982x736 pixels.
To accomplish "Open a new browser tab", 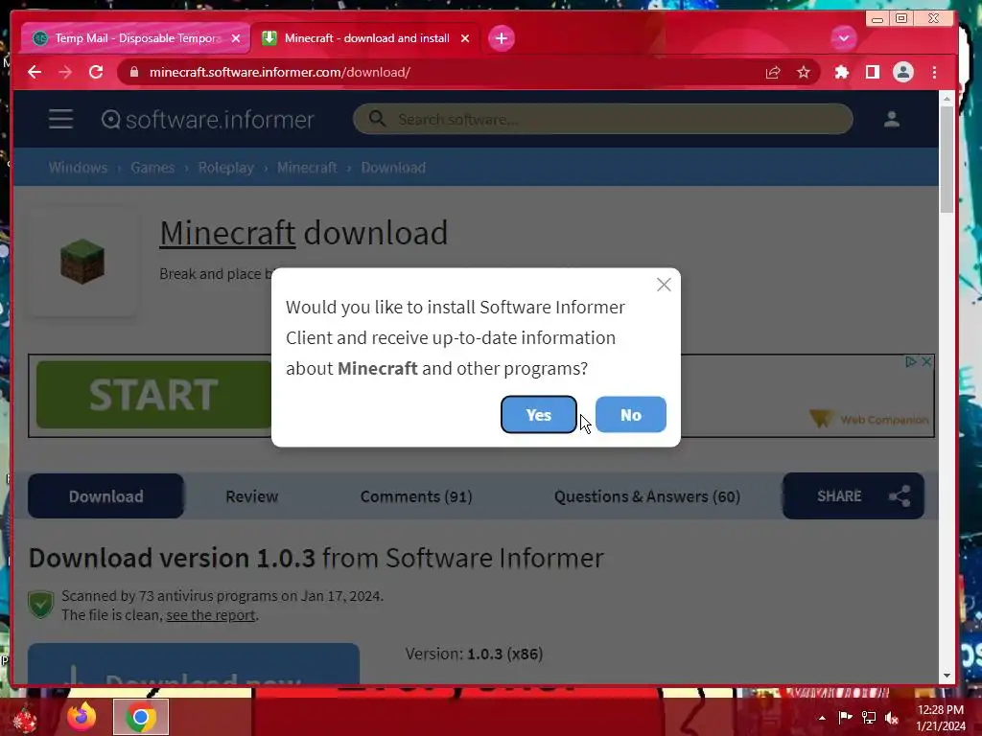I will coord(501,38).
